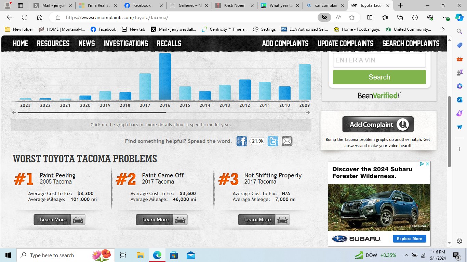
Task: Open the browser history icon
Action: coord(415,17)
